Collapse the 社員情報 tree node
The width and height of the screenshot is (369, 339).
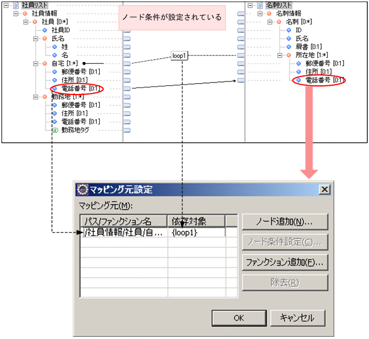point(16,14)
